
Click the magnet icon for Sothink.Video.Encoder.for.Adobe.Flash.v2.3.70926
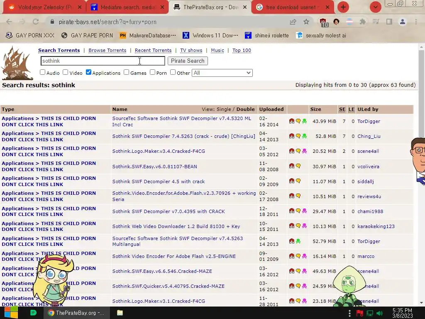click(x=292, y=196)
